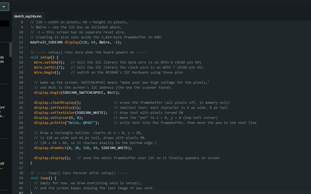This screenshot has width=311, height=194.
Task: Click the comment '// Creating it also sets aside'
Action: point(96,37)
